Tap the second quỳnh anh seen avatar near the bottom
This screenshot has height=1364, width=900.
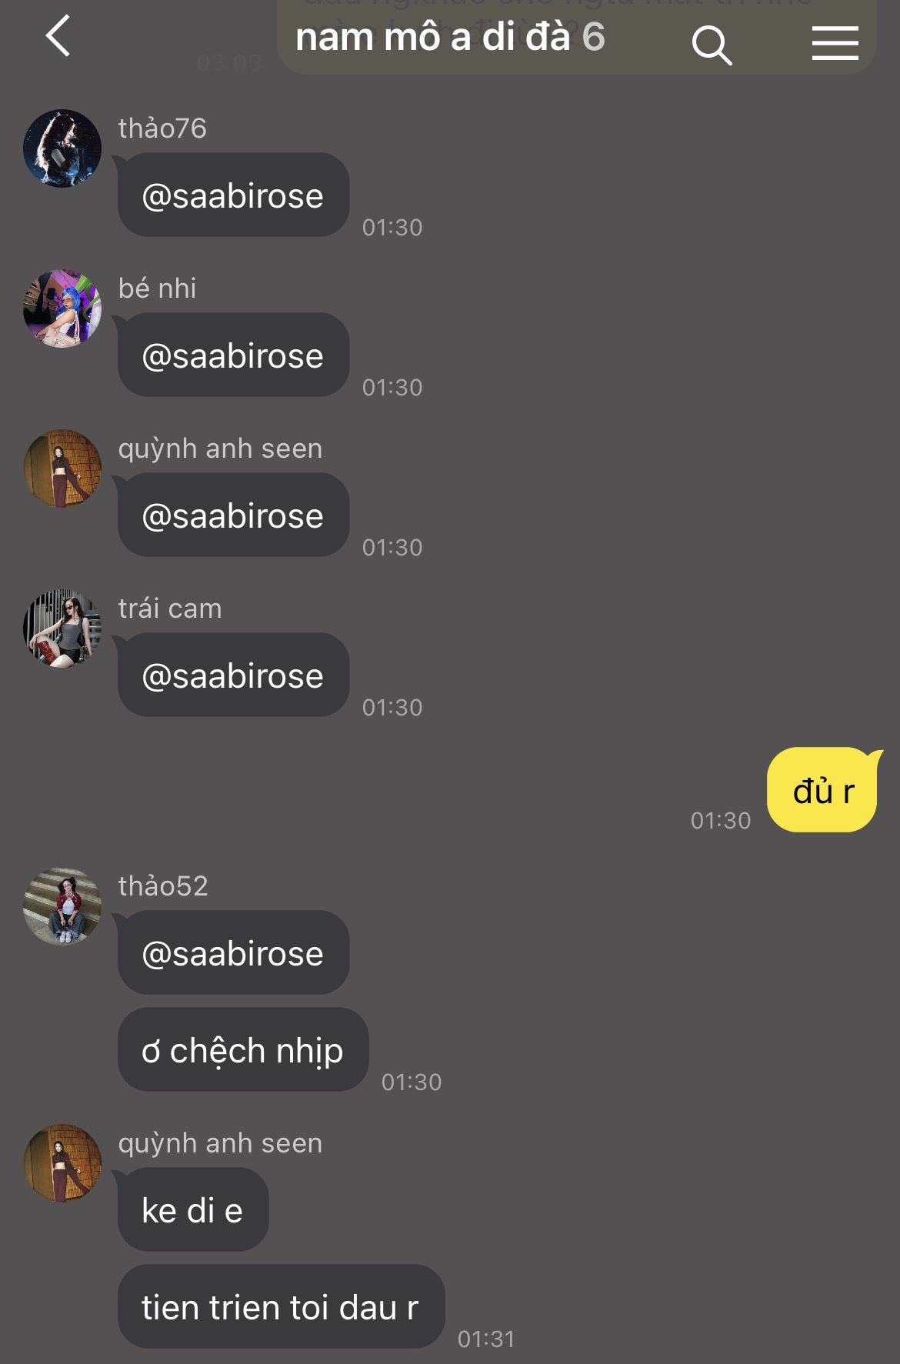click(x=62, y=1163)
